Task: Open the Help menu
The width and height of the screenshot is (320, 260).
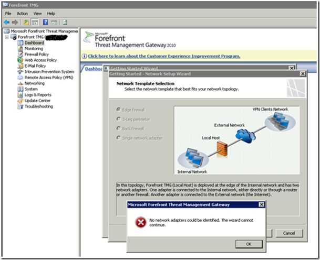Action: click(51, 14)
